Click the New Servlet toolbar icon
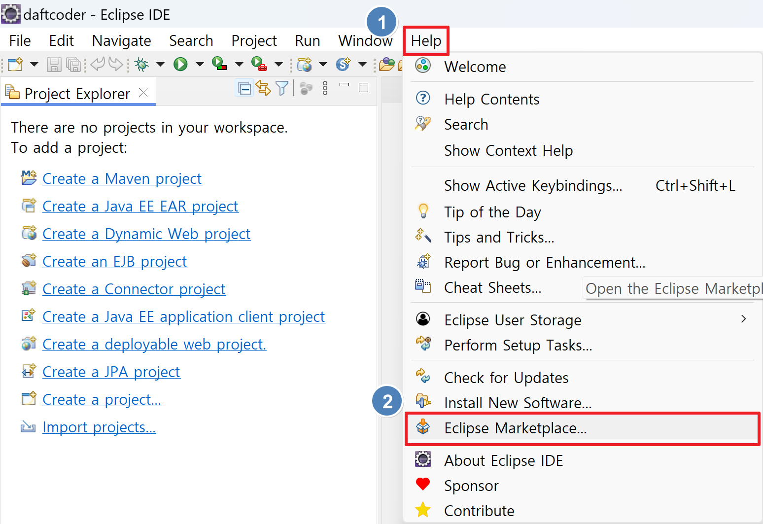The width and height of the screenshot is (763, 524). coord(343,64)
